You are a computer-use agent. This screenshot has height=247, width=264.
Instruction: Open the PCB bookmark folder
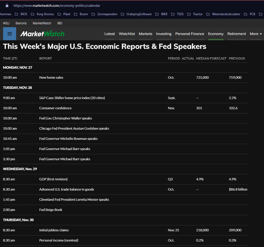[249, 14]
